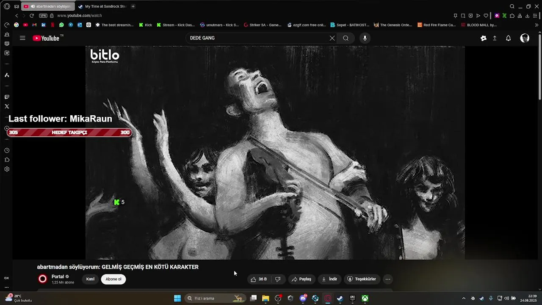Show hidden tray icons chevron

(464, 298)
